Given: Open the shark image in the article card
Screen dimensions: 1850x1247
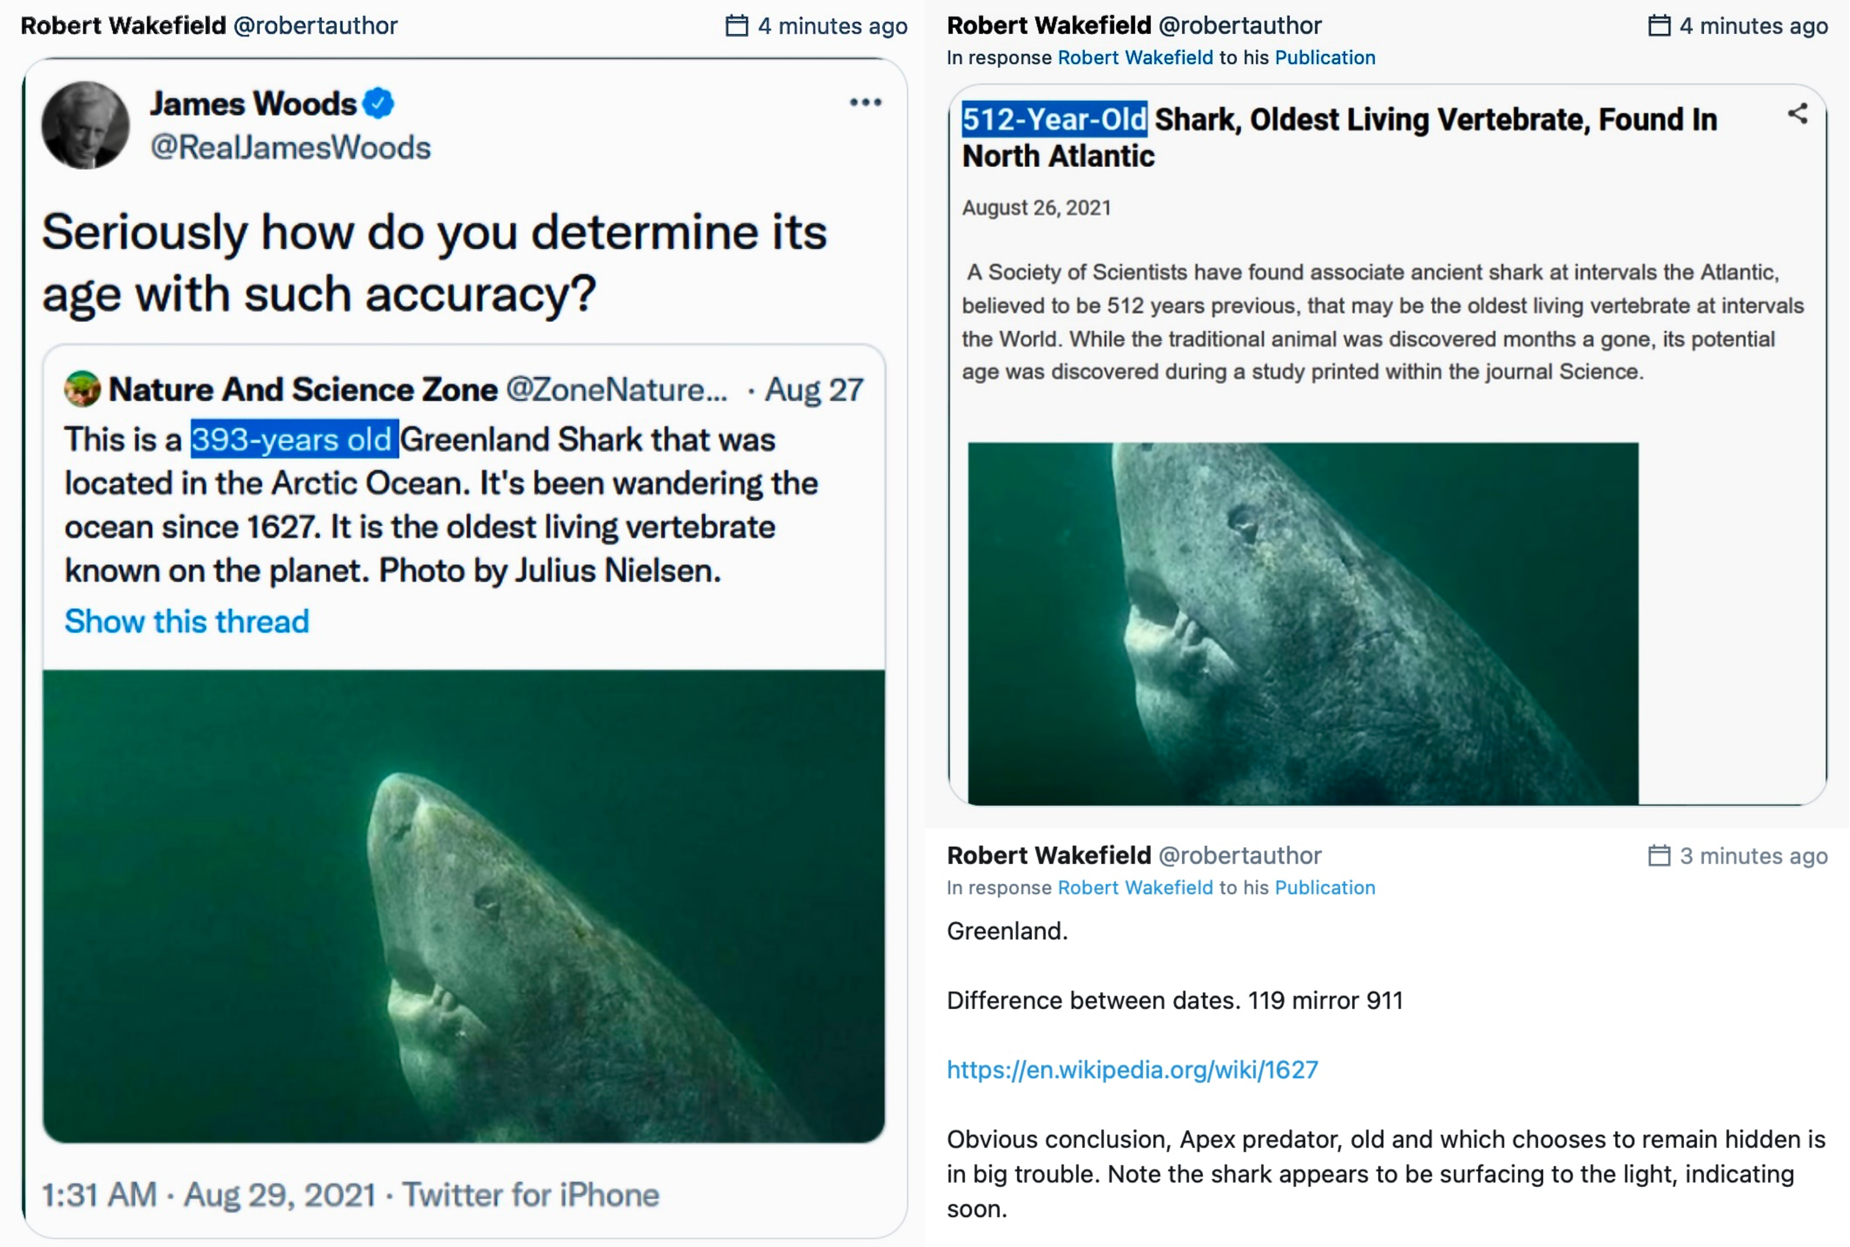Looking at the screenshot, I should click(1302, 623).
